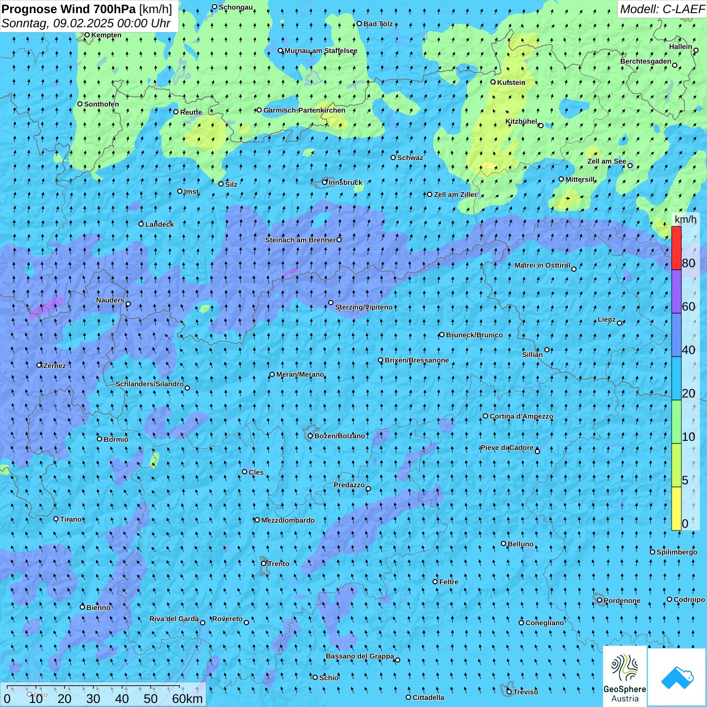Click the Bozen/Bolzano city marker

311,436
